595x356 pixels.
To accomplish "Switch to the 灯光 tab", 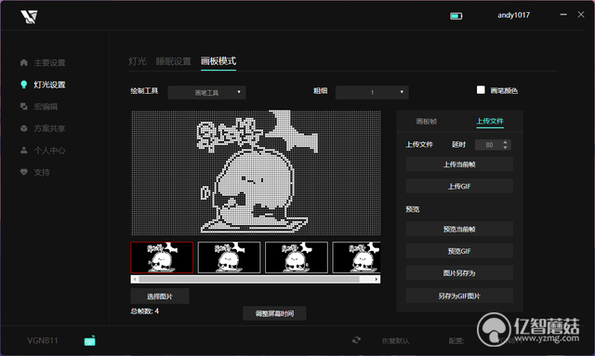I will coord(137,61).
